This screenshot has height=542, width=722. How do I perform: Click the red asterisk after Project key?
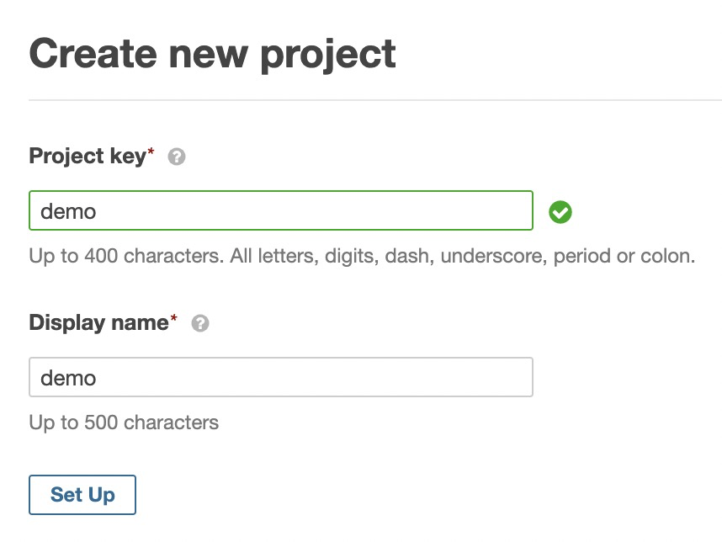[x=151, y=152]
